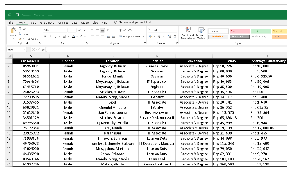The height and width of the screenshot is (171, 290).
Task: Click the formula bar Enter checkmark icon
Action: point(38,50)
